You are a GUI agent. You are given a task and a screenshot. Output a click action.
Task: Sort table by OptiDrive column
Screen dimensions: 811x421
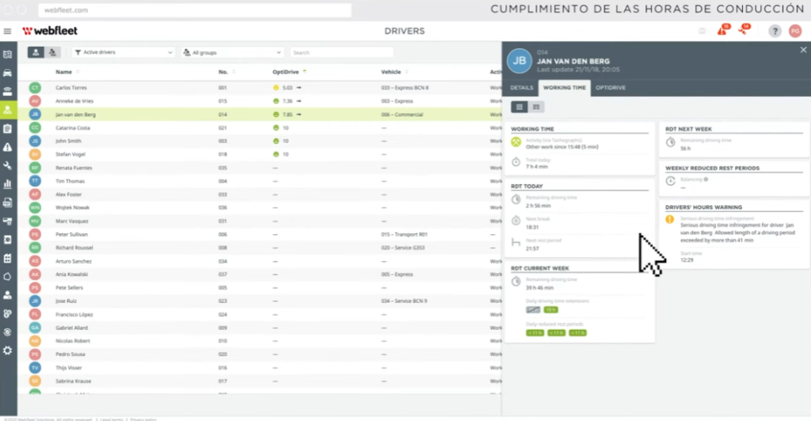(x=286, y=72)
